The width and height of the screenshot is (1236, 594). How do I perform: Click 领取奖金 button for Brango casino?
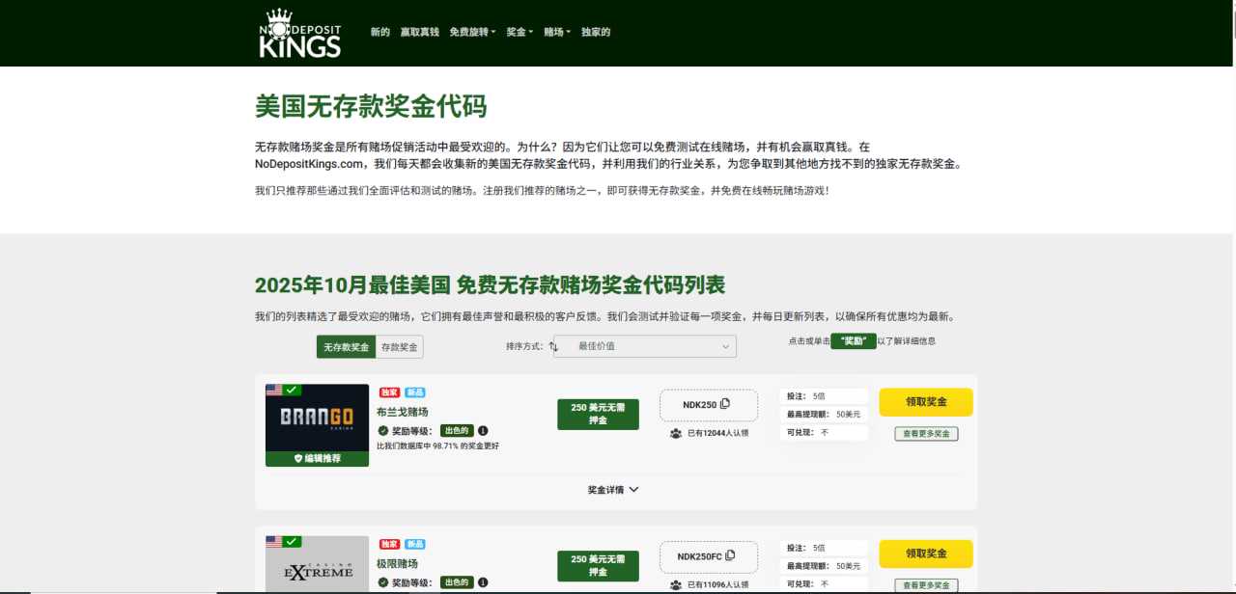coord(926,402)
